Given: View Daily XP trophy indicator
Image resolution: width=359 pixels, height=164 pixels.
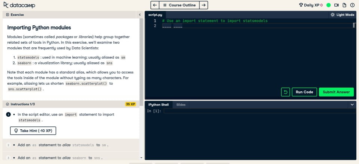Looking at the screenshot, I should pos(311,5).
